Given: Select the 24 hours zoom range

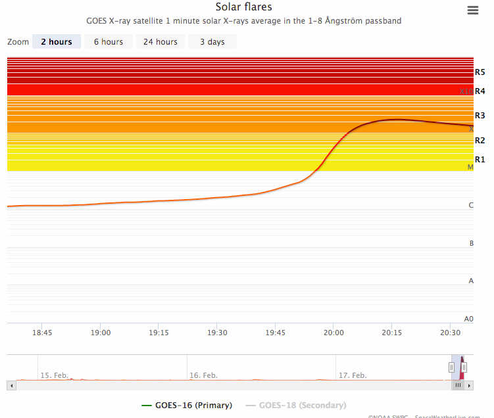Looking at the screenshot, I should [161, 41].
